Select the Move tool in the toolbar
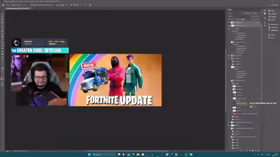This screenshot has height=157, width=280. [x=2, y=12]
